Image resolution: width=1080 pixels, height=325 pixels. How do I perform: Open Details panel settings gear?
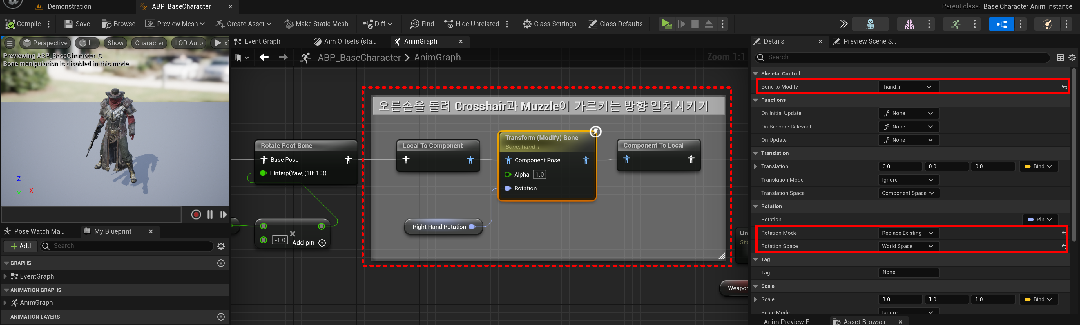tap(1072, 58)
